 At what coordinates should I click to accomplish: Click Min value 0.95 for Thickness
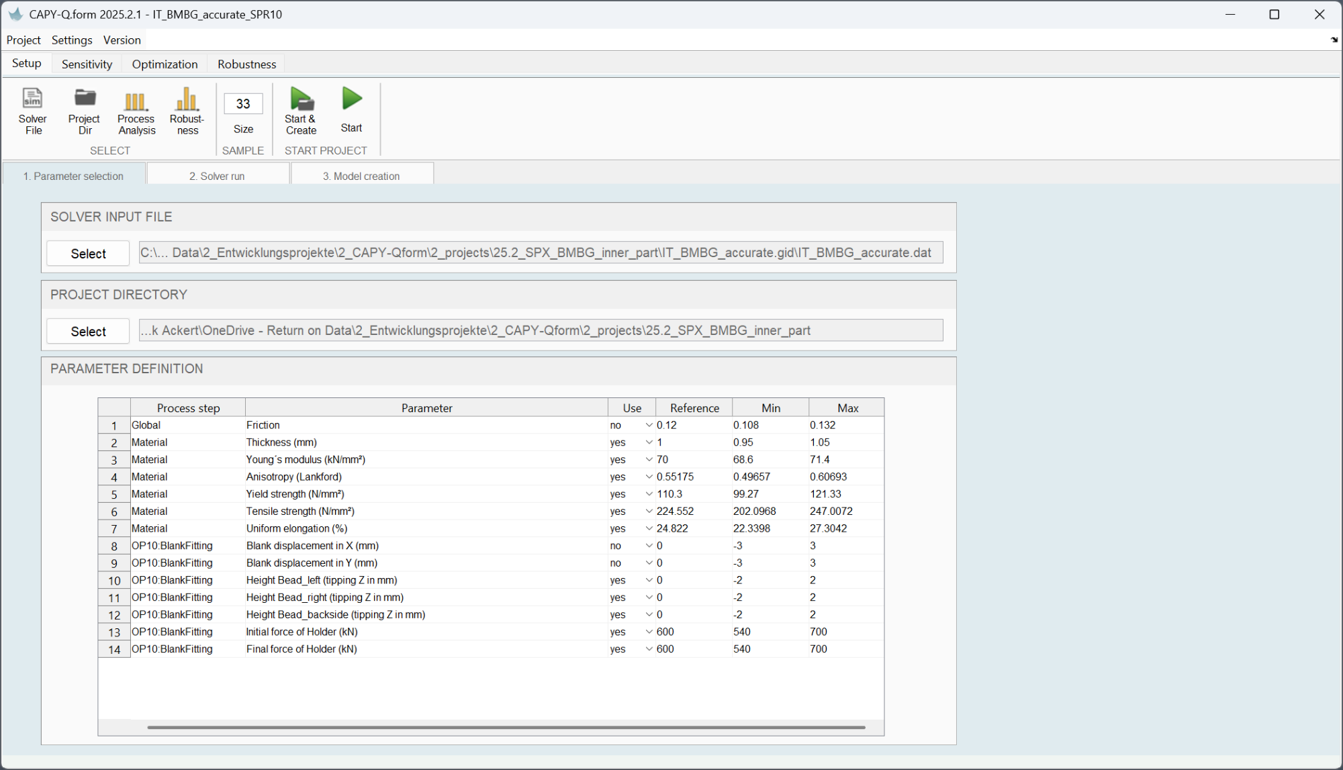(770, 442)
